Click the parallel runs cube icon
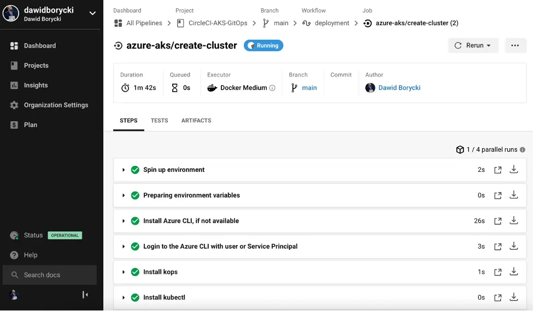Screen dimensions: 534x311 click(460, 149)
